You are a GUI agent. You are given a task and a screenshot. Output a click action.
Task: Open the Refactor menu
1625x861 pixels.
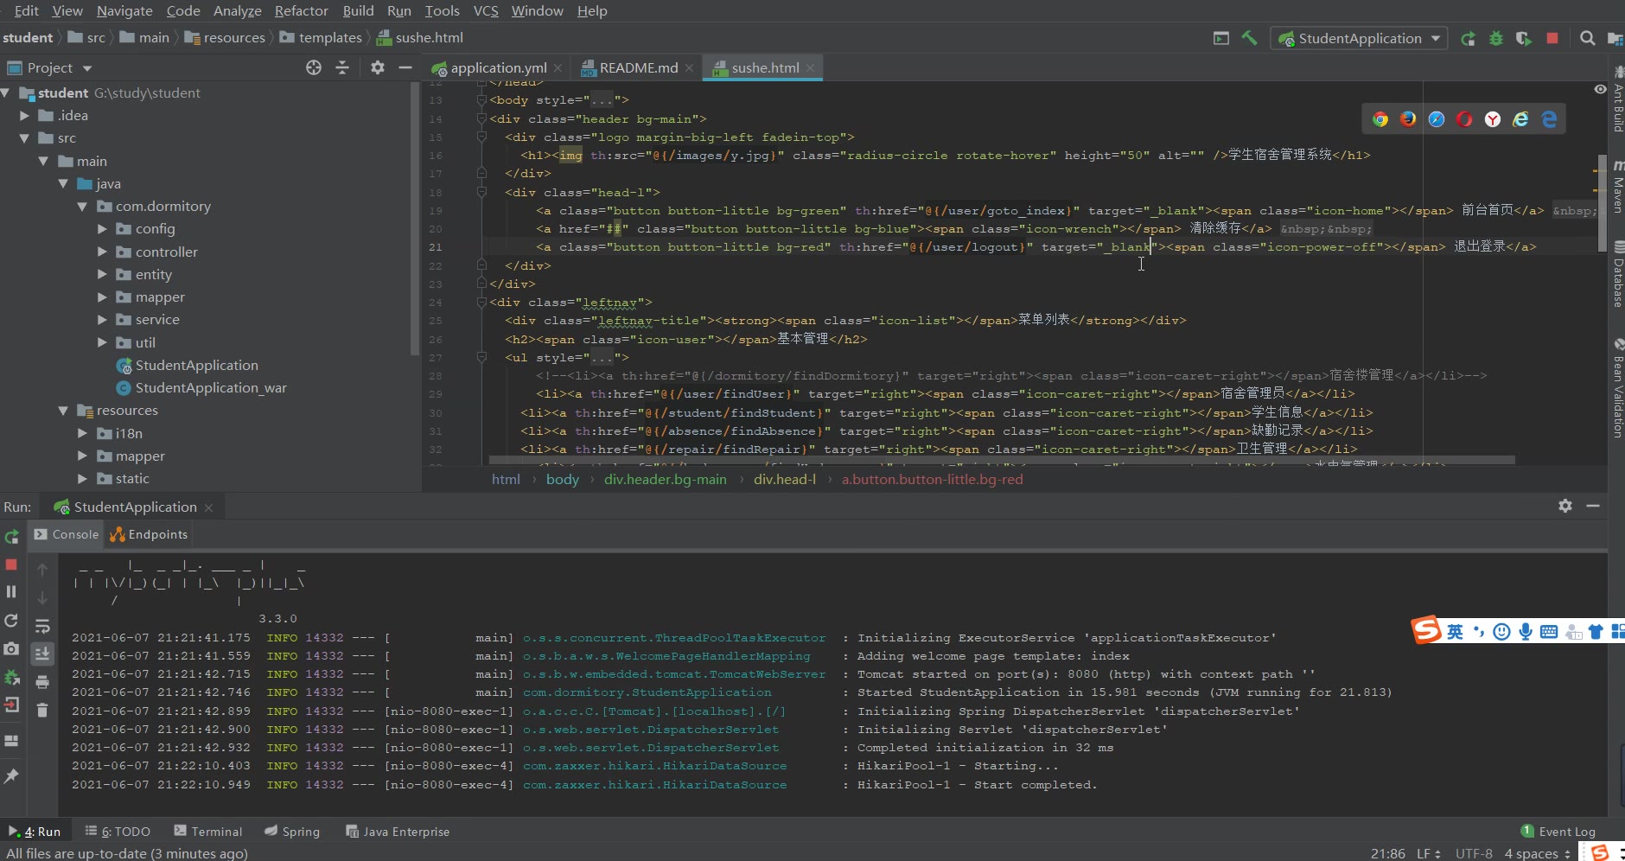pos(301,10)
